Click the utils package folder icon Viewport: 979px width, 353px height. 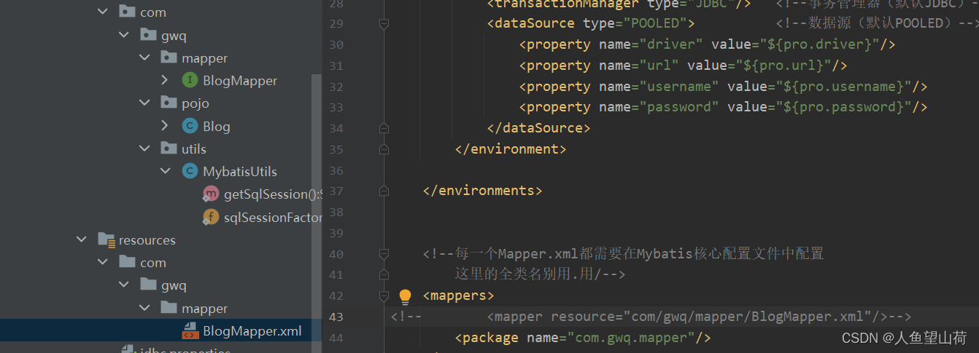point(169,148)
